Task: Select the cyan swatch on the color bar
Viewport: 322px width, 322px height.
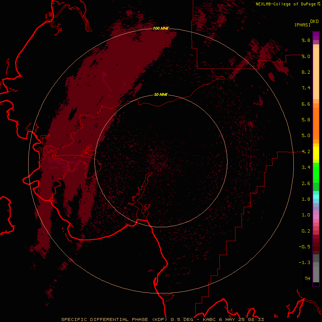Action: pos(316,196)
